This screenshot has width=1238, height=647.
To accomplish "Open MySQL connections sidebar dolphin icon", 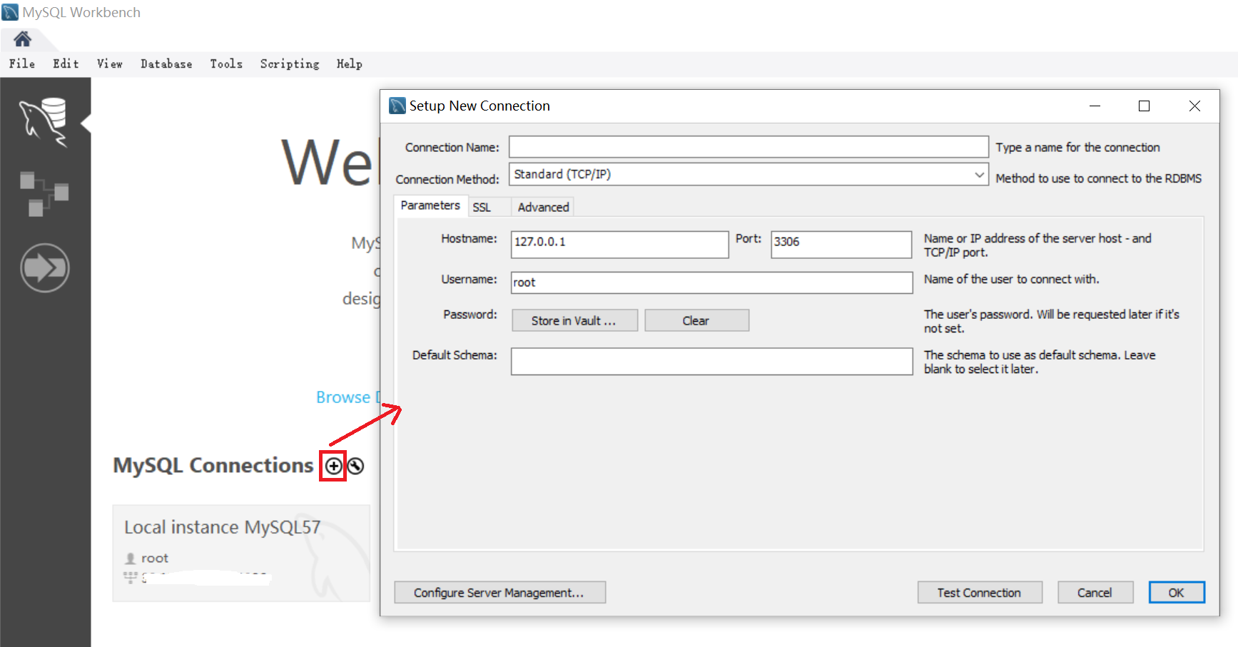I will click(x=44, y=123).
